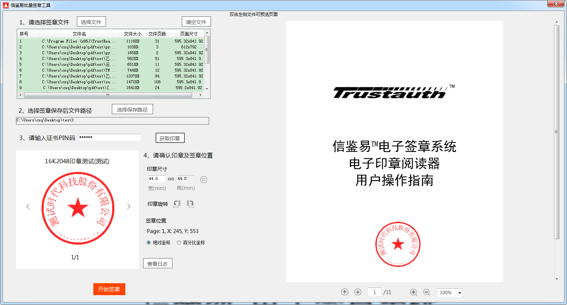Image resolution: width=567 pixels, height=305 pixels.
Task: Select absolute coordinates (绝对坐标) radio
Action: click(x=149, y=242)
